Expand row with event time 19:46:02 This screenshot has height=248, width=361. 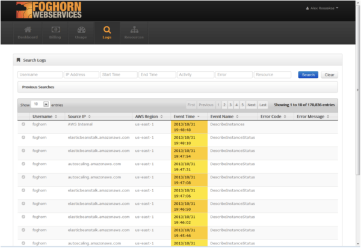[x=23, y=217]
